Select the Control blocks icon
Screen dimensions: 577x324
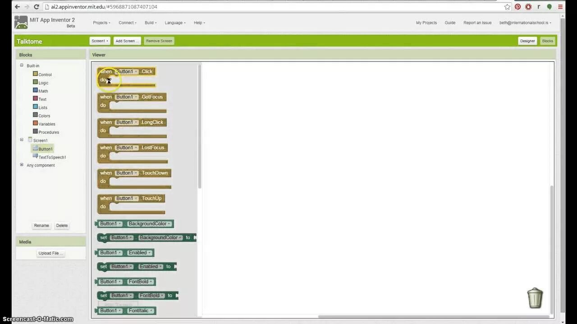point(35,74)
